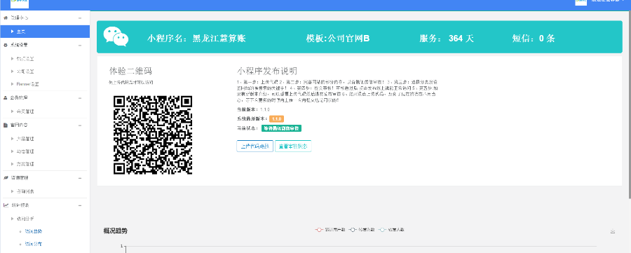The width and height of the screenshot is (631, 253).
Task: Click the 短信：0 条 text
Action: point(534,39)
